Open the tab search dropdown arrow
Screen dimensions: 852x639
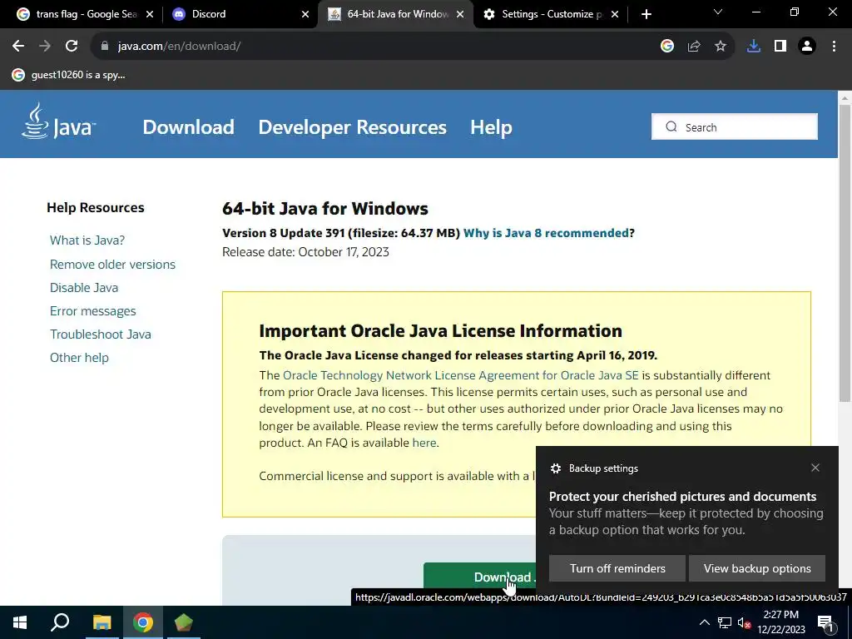(718, 12)
